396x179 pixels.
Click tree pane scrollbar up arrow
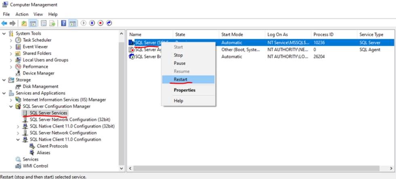point(121,34)
